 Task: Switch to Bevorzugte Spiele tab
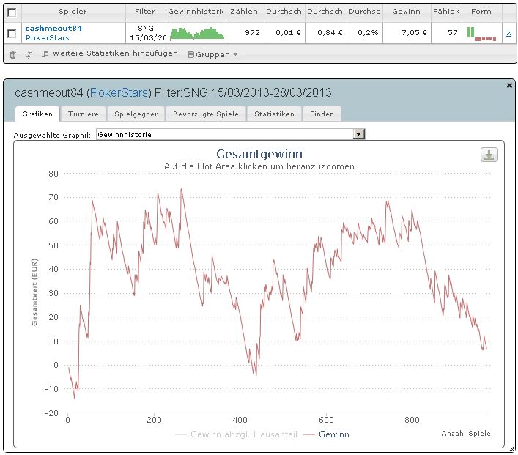tap(206, 114)
